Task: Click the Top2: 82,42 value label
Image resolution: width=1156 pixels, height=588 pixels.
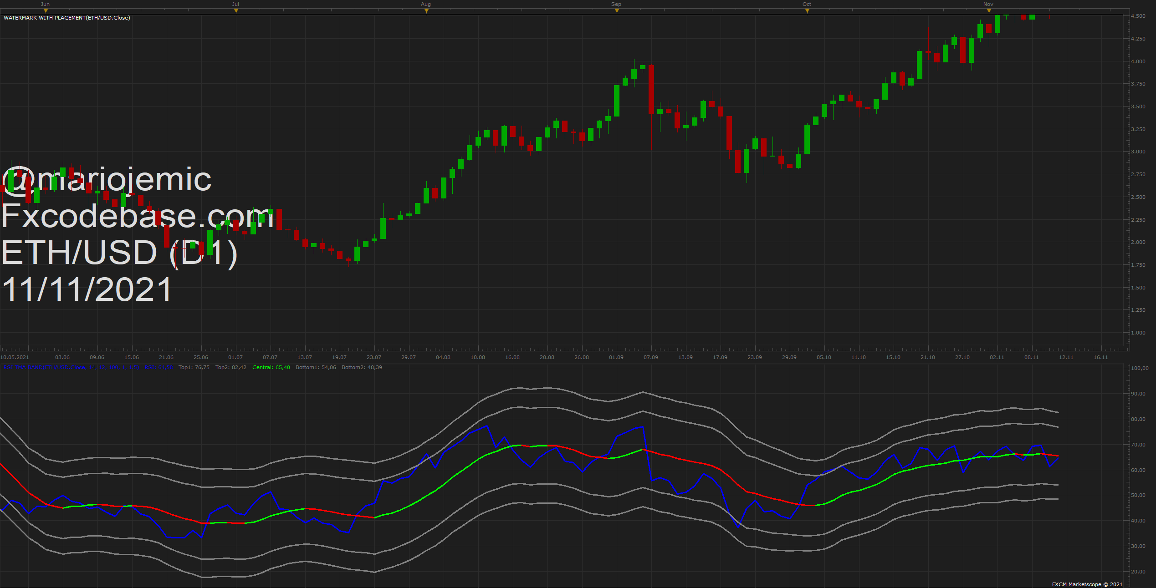Action: click(x=231, y=367)
